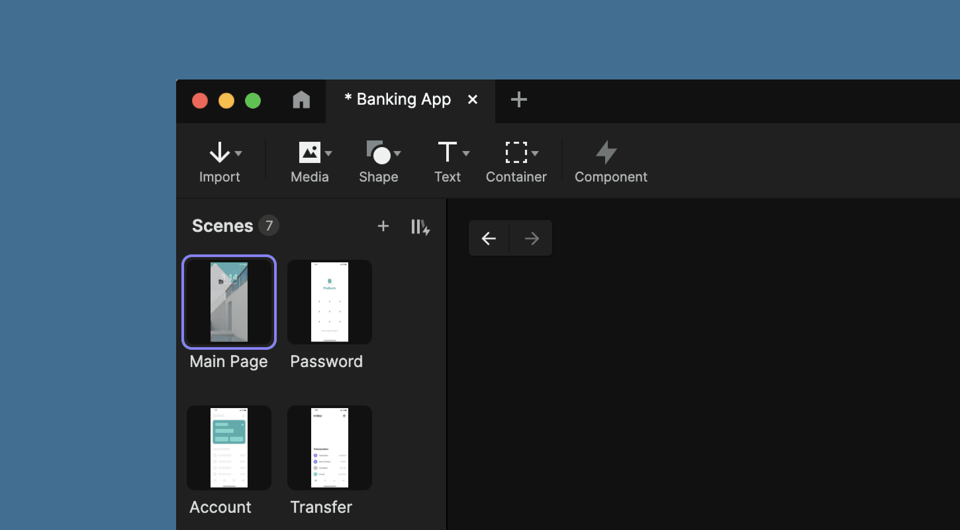Screen dimensions: 960x530
Task: Select the Media image icon
Action: pos(309,152)
